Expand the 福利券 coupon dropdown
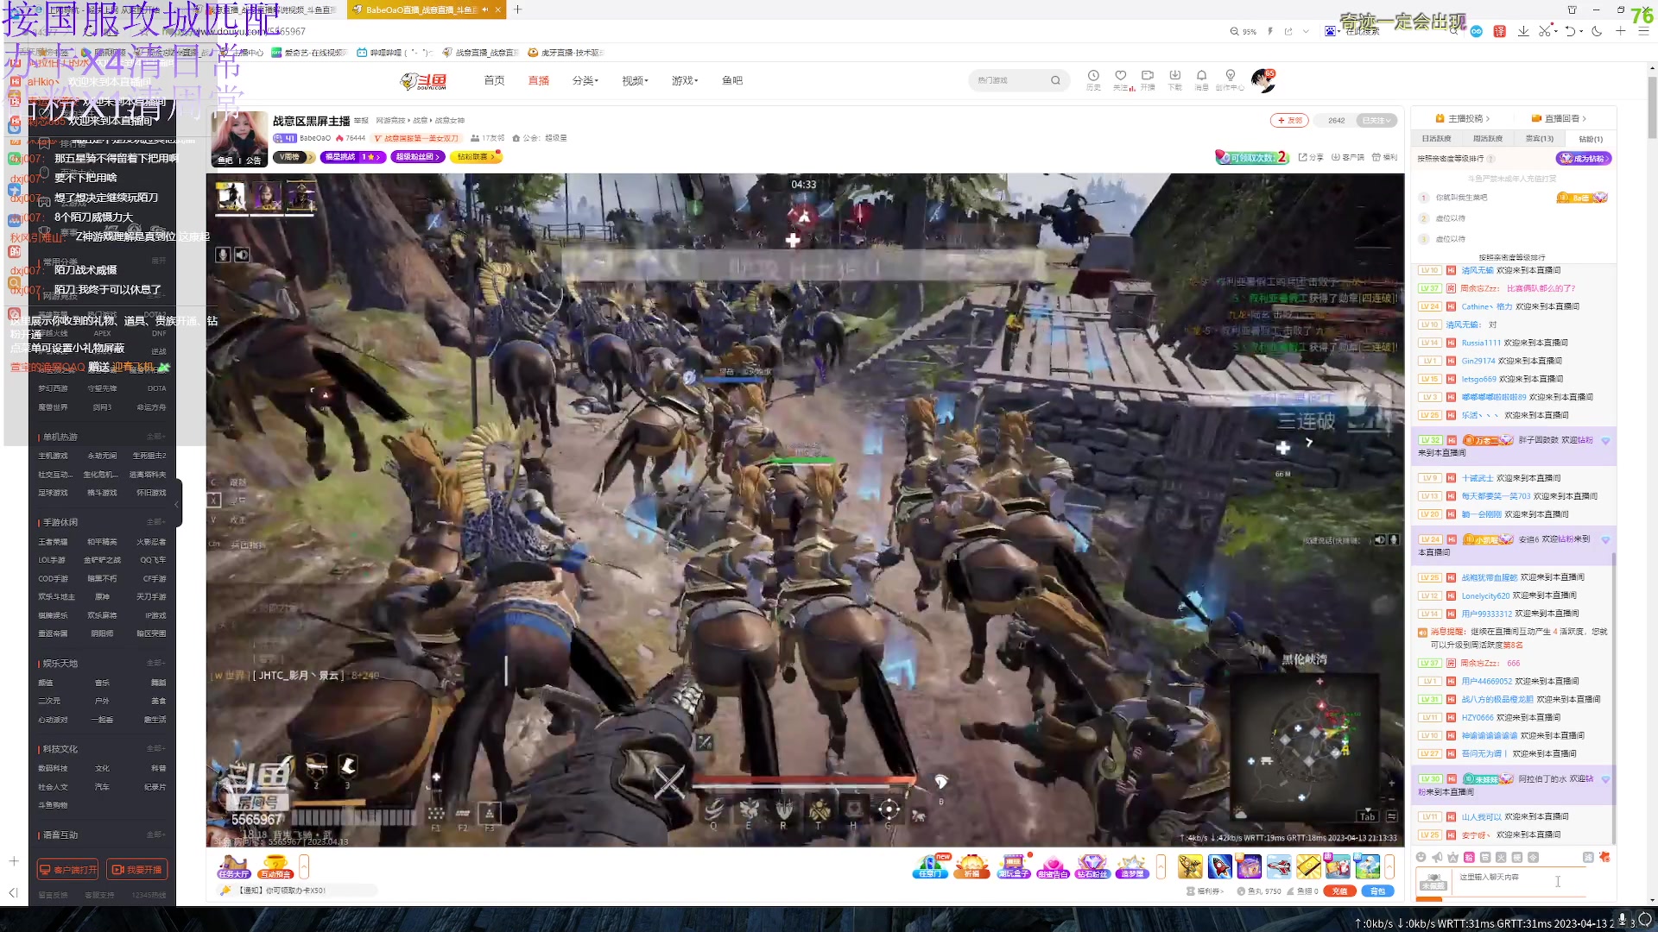This screenshot has height=932, width=1658. click(x=1206, y=891)
